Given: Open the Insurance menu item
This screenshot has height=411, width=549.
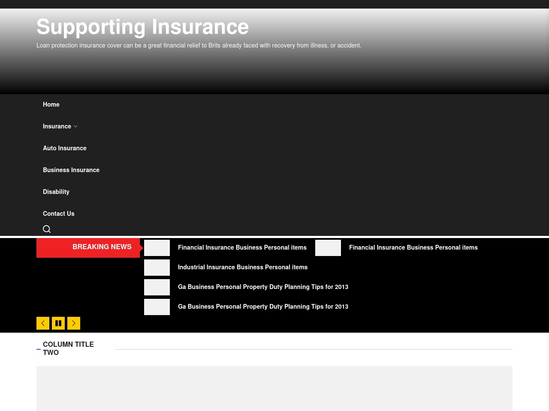Looking at the screenshot, I should [57, 126].
